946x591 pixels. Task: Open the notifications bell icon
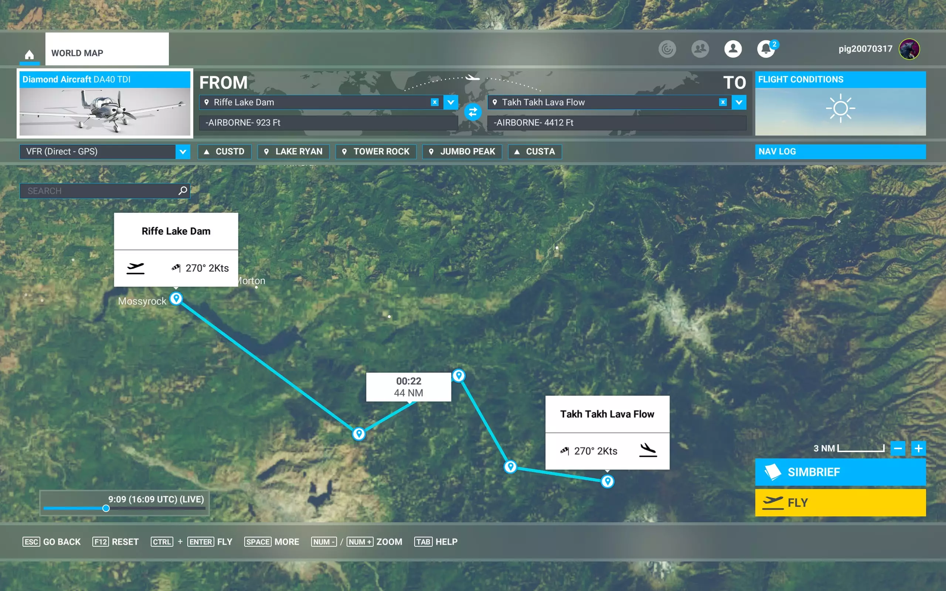[x=765, y=49]
